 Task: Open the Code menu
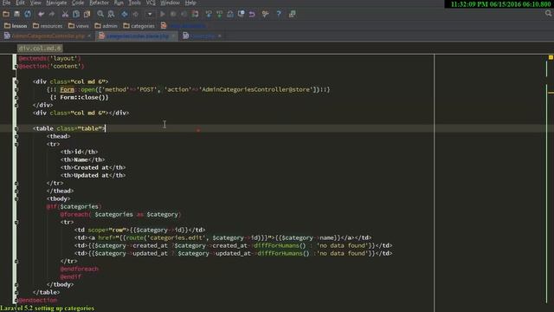[78, 3]
